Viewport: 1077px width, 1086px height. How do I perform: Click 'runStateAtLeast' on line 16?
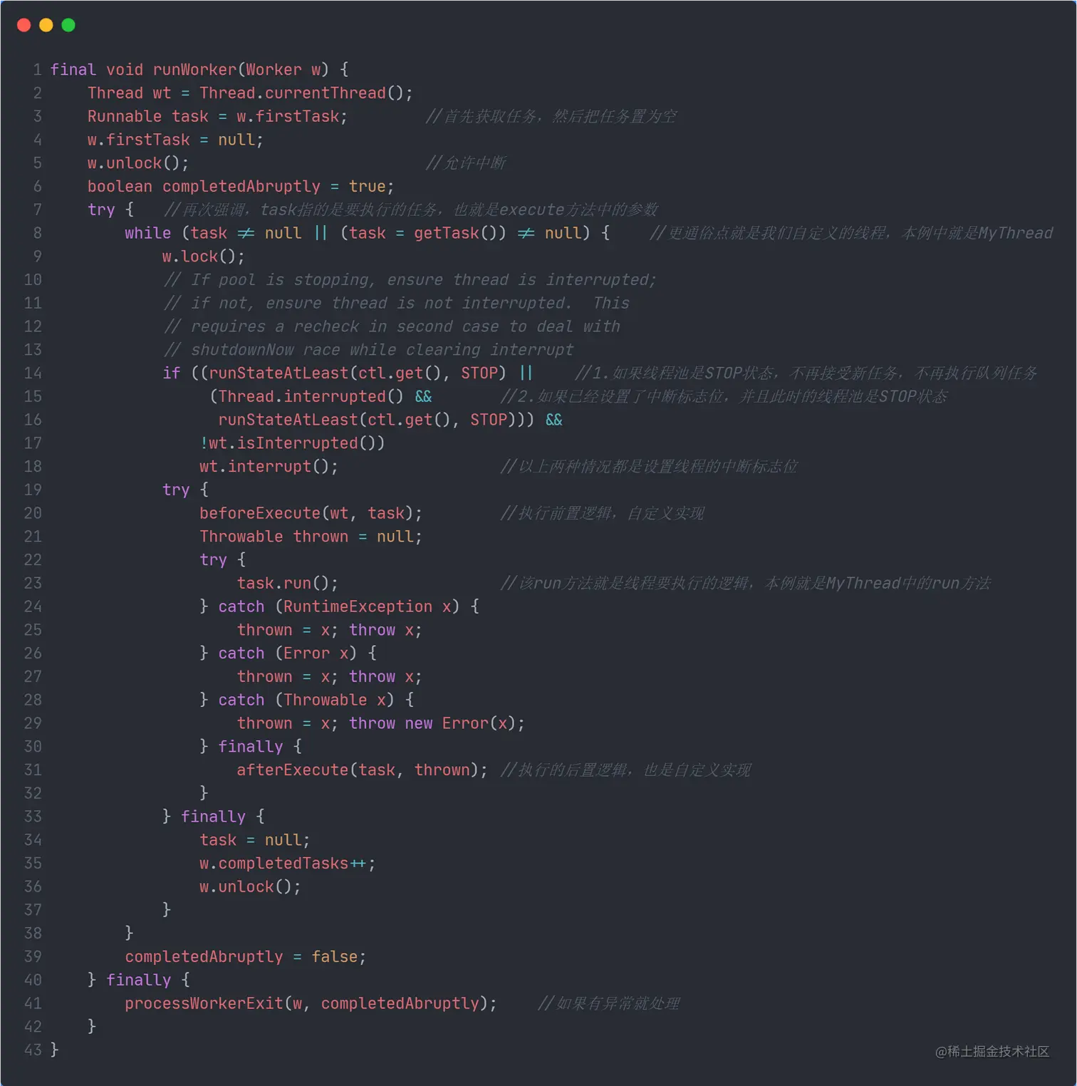(288, 420)
